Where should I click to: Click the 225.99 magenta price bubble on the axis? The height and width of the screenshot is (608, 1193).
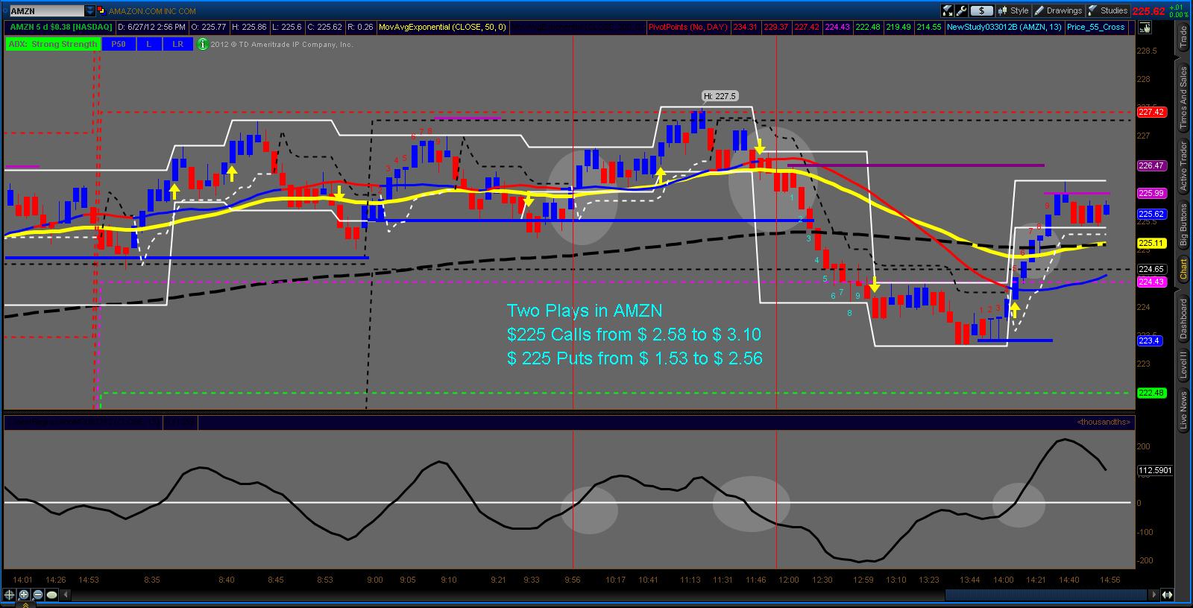coord(1151,193)
